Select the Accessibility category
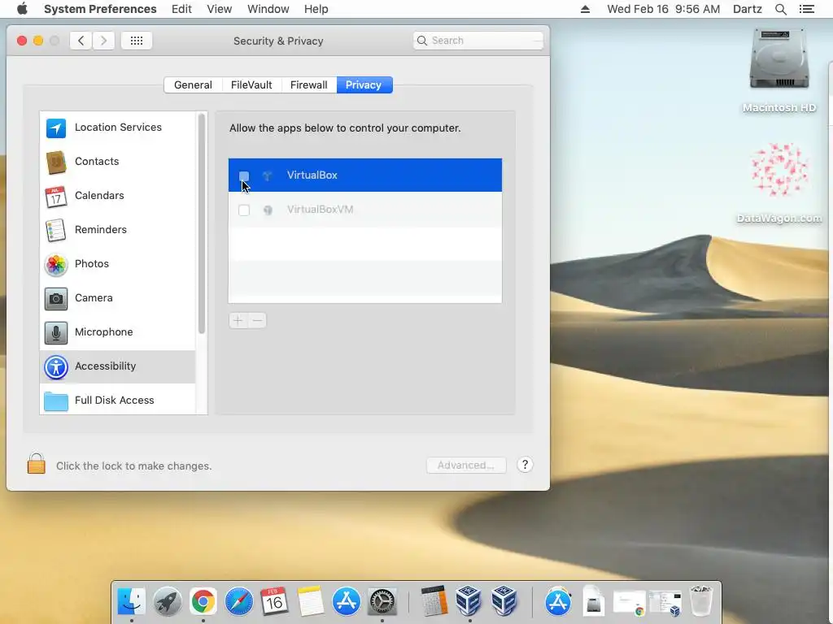The height and width of the screenshot is (624, 833). 117,366
